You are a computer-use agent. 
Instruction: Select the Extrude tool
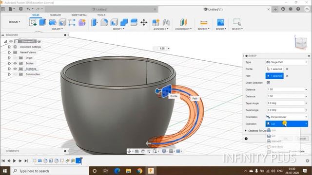tap(42, 22)
